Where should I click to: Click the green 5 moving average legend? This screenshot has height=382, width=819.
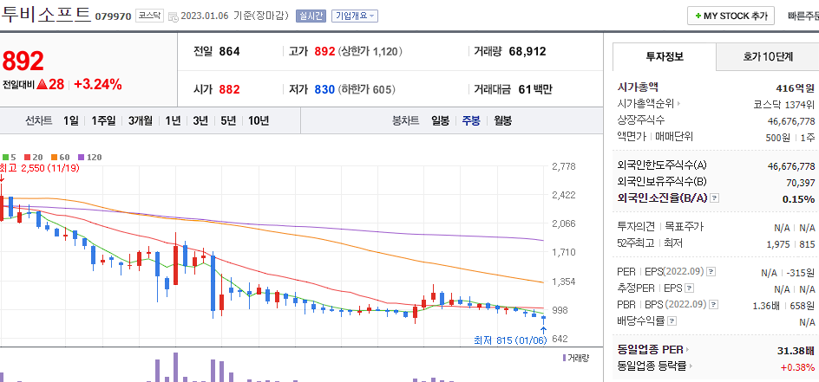pos(10,157)
